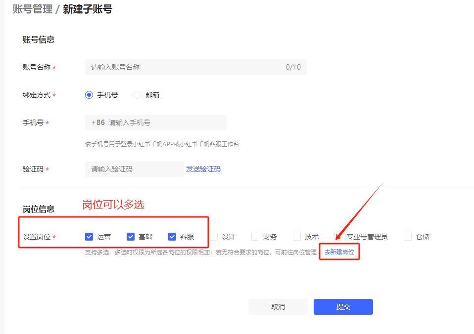Uncheck the 基础 checkbox
Image resolution: width=474 pixels, height=334 pixels.
(x=131, y=237)
